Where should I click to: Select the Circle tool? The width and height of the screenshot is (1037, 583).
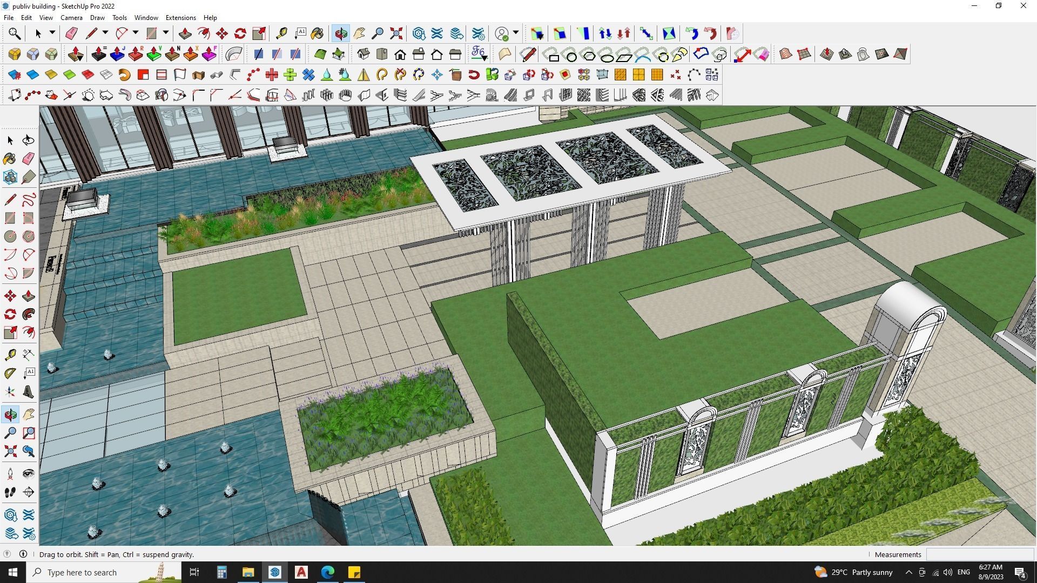(10, 236)
